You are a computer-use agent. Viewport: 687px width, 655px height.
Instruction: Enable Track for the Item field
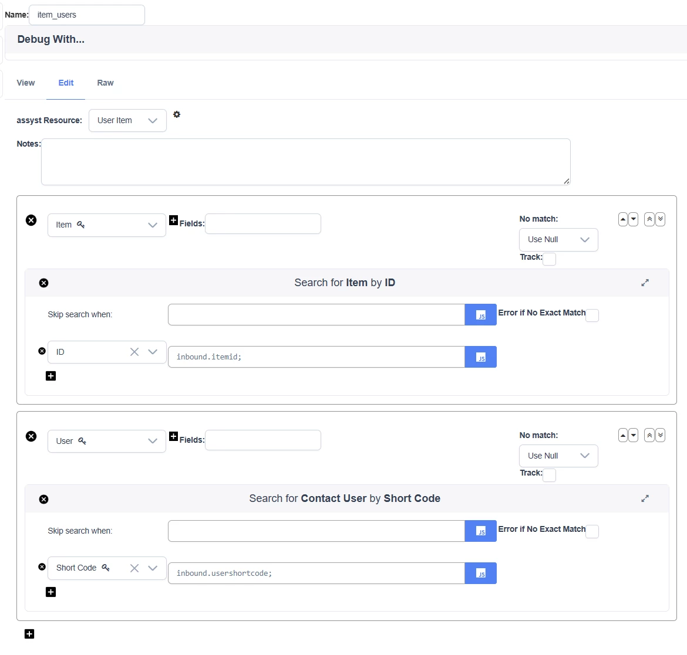pyautogui.click(x=549, y=259)
